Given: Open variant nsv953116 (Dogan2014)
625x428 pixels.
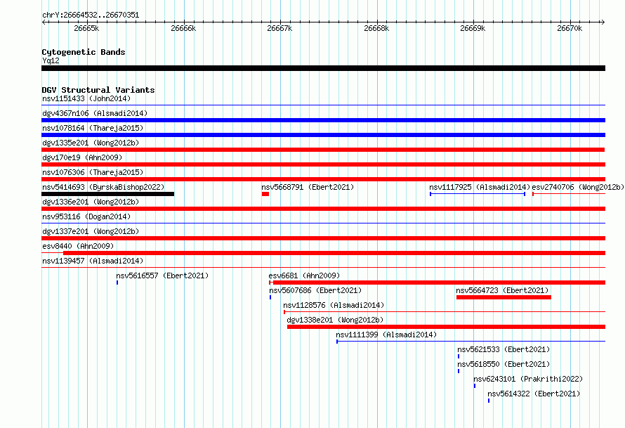Looking at the screenshot, I should click(86, 216).
